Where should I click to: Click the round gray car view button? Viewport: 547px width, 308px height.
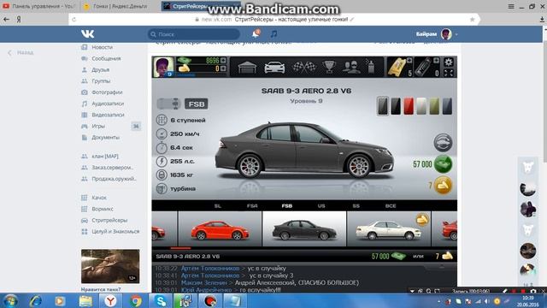pyautogui.click(x=443, y=143)
